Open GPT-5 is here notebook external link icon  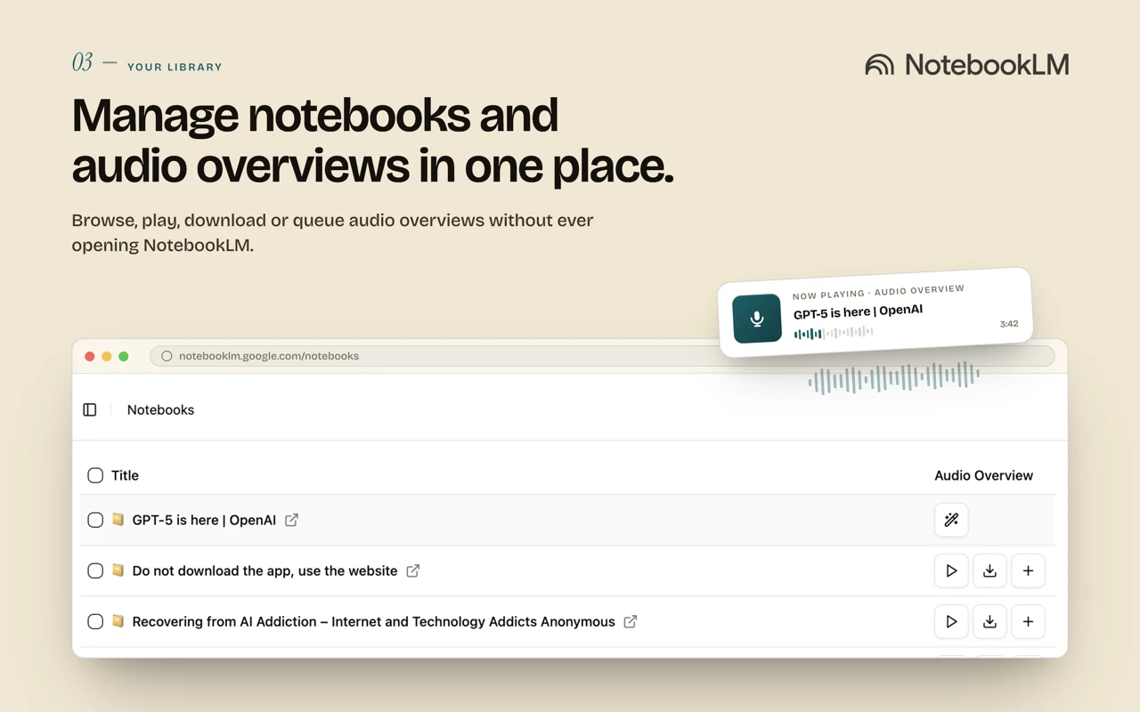pos(291,520)
